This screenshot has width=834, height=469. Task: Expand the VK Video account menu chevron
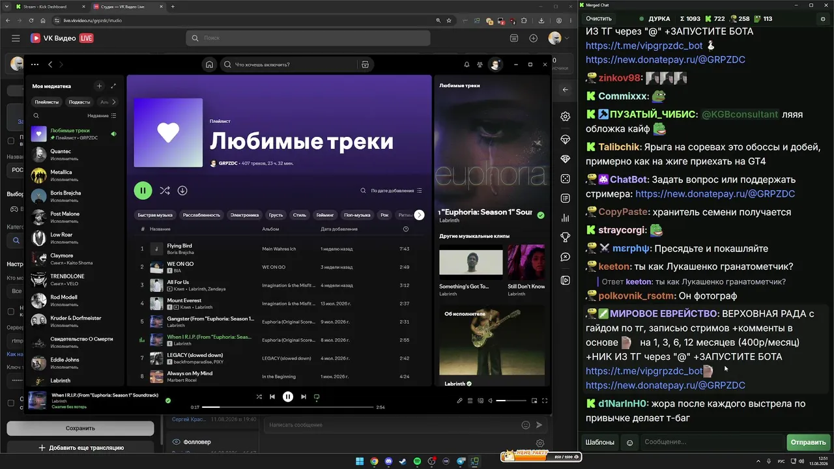(x=568, y=38)
